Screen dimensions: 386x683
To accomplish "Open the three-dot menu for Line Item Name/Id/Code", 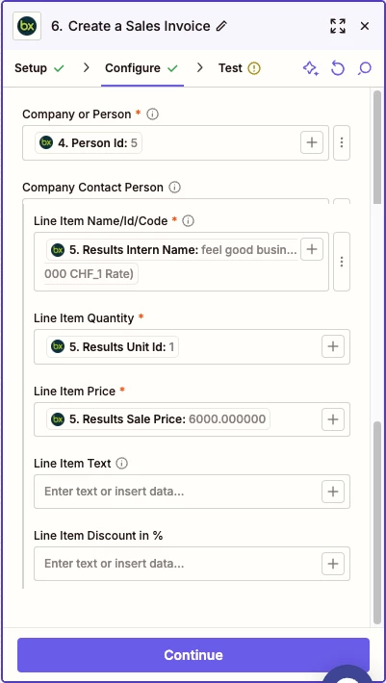I will coord(342,262).
